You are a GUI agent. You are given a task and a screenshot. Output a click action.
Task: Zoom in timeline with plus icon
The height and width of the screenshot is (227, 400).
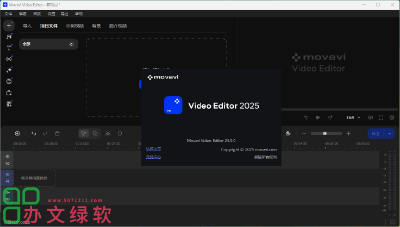[x=349, y=133]
